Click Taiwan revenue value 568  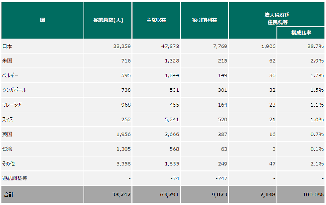point(174,149)
